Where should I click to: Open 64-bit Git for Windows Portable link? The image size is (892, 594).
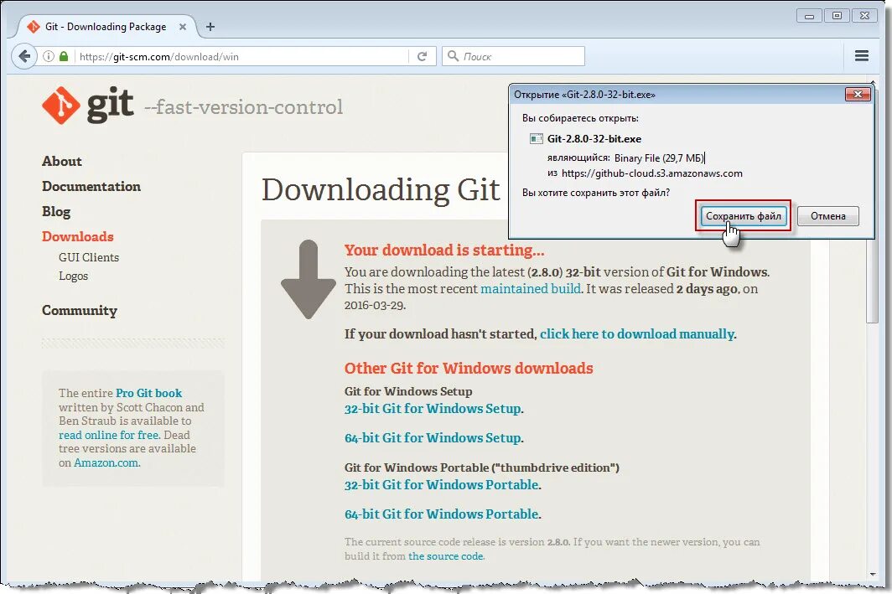(442, 514)
